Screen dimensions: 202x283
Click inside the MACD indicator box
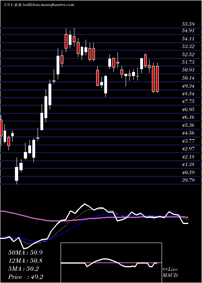click(x=111, y=263)
